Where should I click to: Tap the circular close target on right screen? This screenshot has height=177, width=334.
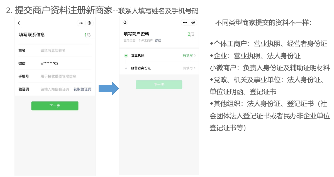point(193,23)
